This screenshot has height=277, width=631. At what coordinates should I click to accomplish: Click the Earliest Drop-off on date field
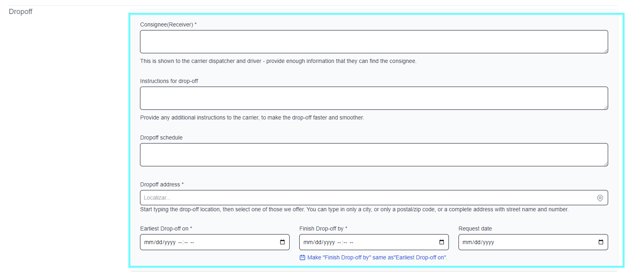(215, 242)
